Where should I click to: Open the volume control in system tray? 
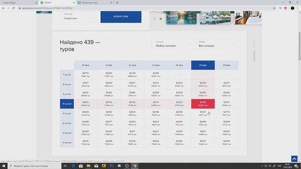coord(270,166)
